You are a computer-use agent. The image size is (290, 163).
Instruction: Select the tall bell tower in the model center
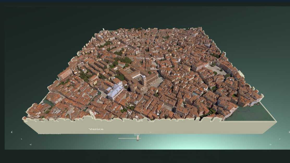pos(144,81)
